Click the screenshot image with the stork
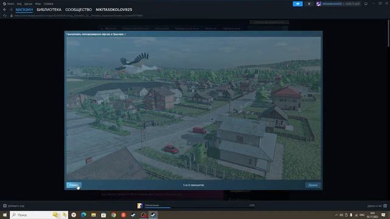 [193, 108]
